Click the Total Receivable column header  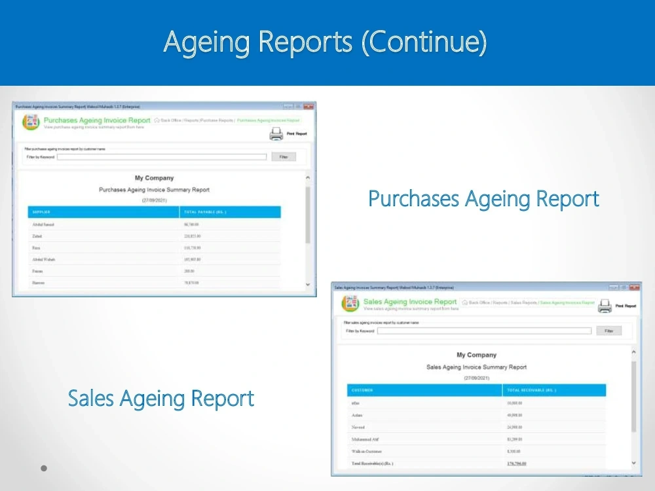tap(554, 390)
